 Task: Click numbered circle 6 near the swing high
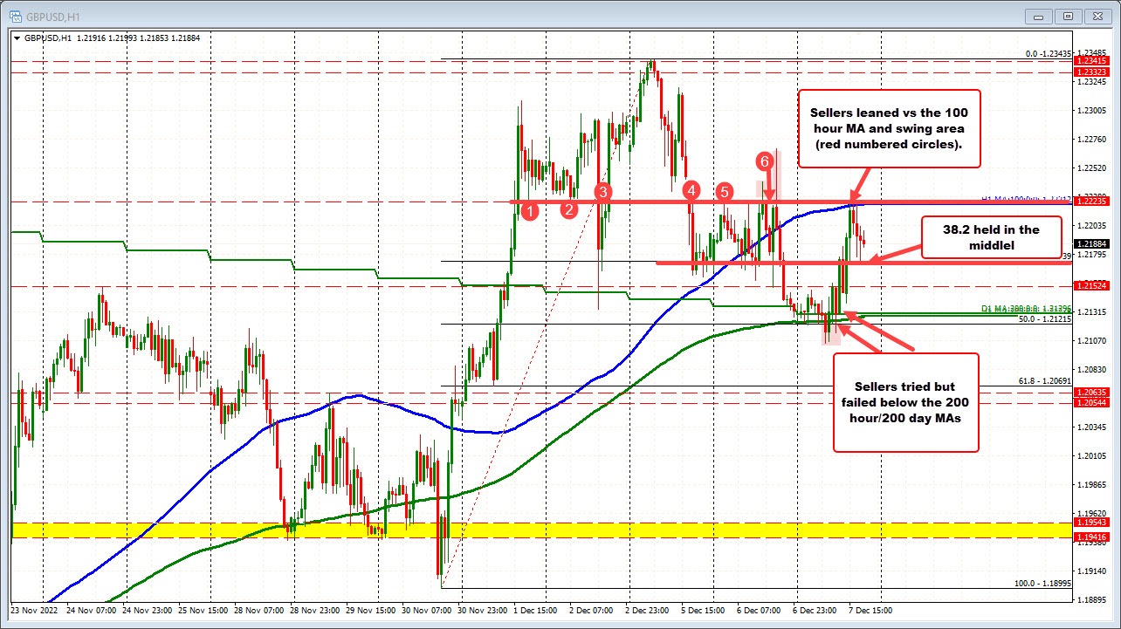766,161
